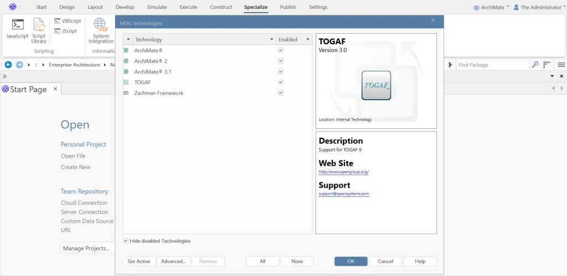Expand collapsed side panel double-chevron

click(4, 76)
